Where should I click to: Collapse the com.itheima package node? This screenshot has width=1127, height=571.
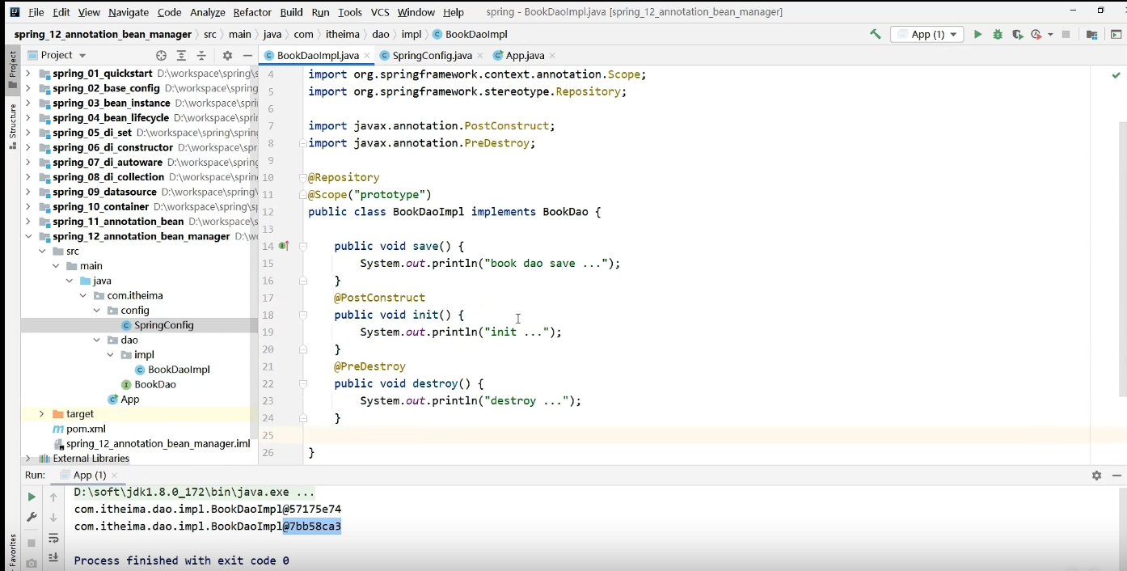tap(83, 295)
